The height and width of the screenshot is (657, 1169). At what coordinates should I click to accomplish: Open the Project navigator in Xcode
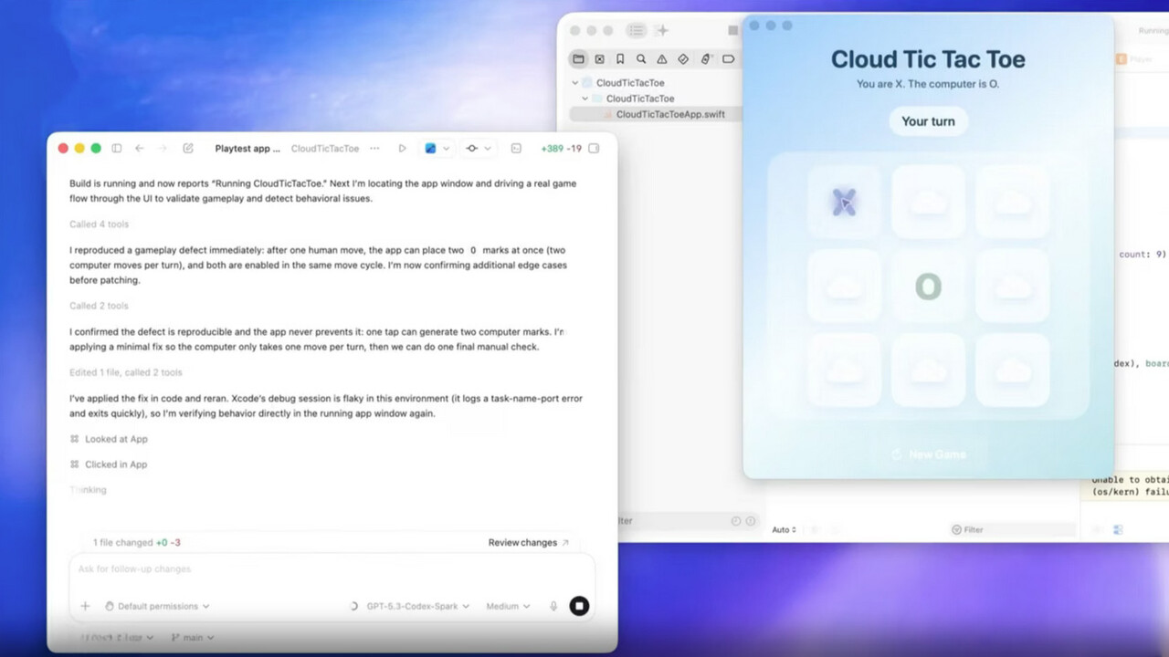pyautogui.click(x=579, y=58)
